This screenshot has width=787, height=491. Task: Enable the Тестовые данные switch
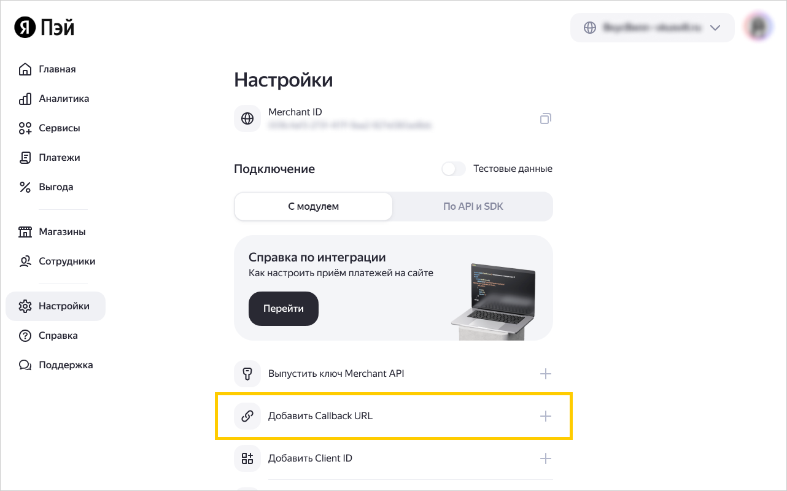[454, 169]
